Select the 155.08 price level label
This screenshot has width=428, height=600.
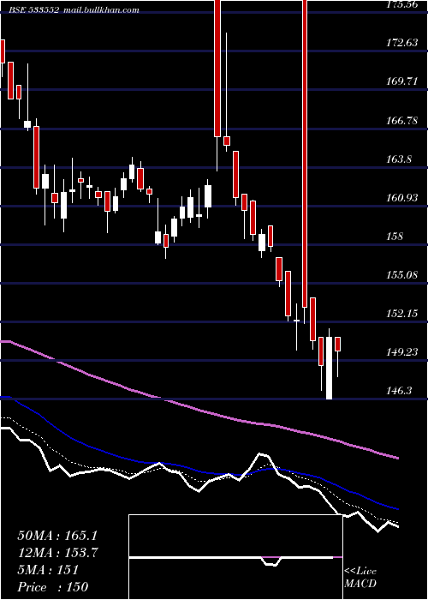click(402, 275)
